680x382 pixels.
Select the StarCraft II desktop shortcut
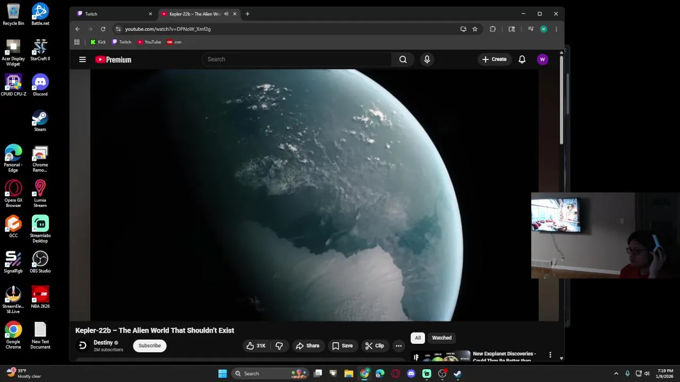coord(40,50)
